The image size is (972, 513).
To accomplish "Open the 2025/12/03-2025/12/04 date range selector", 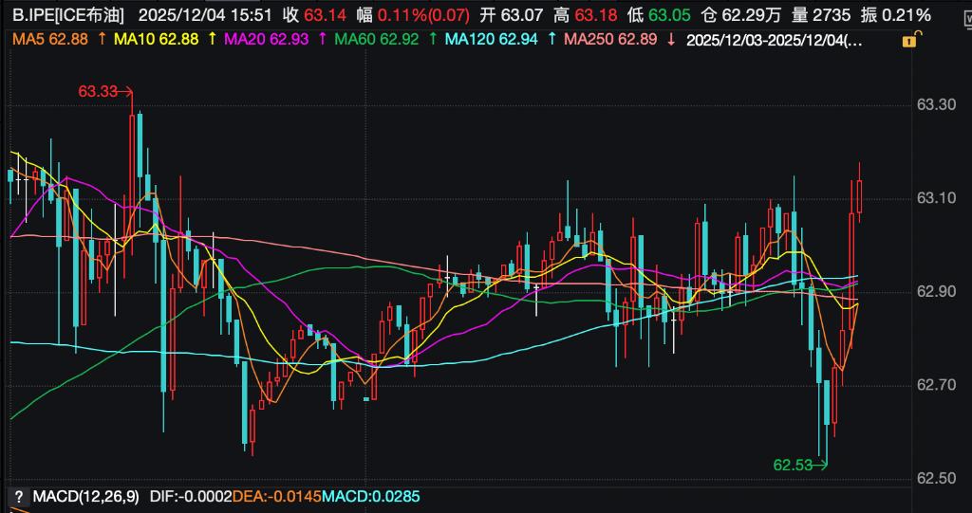I will tap(774, 39).
